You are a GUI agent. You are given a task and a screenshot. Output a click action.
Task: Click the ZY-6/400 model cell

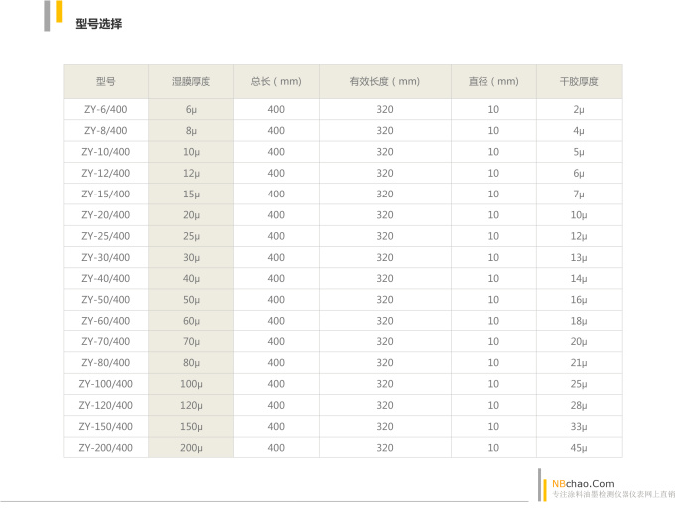click(x=105, y=110)
